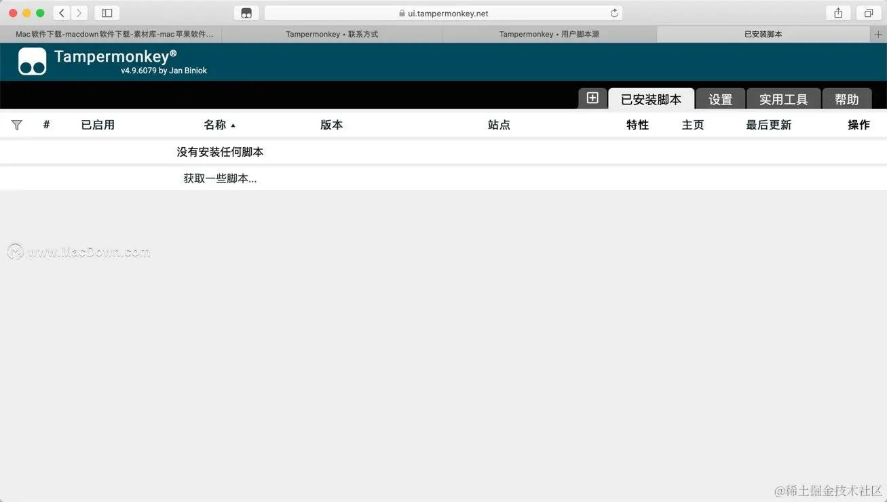Open the 实用工具 tab

[783, 99]
